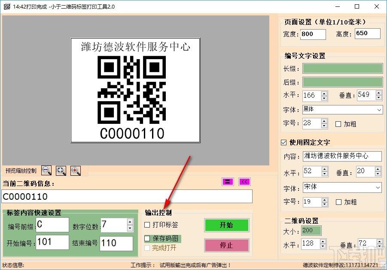This screenshot has width=387, height=270.
Task: Click the page height field 650
Action: pos(368,33)
